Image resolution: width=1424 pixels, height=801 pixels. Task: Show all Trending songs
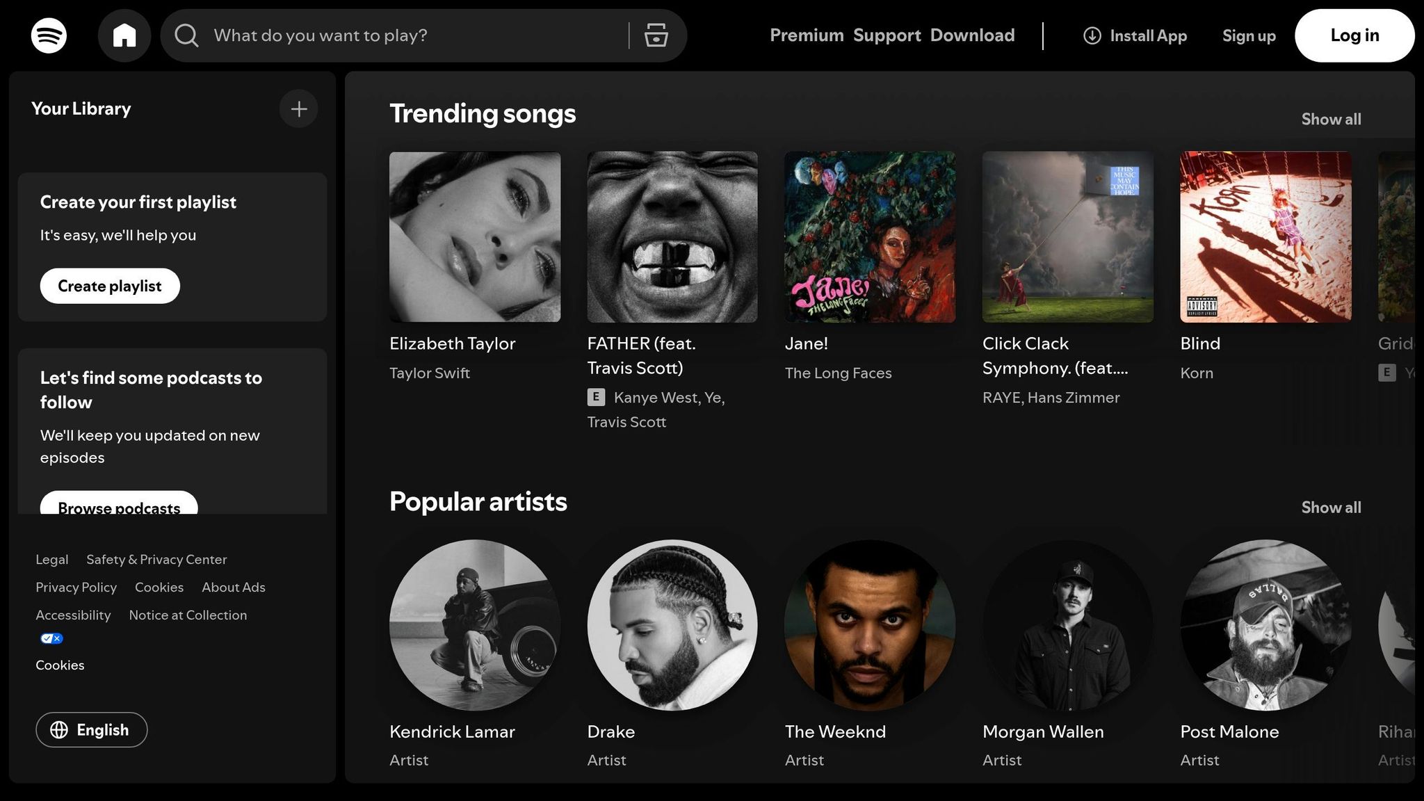tap(1331, 120)
